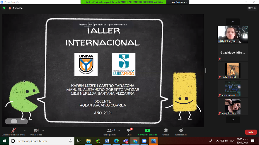Open Ver Opciones dropdown

pyautogui.click(x=179, y=2)
